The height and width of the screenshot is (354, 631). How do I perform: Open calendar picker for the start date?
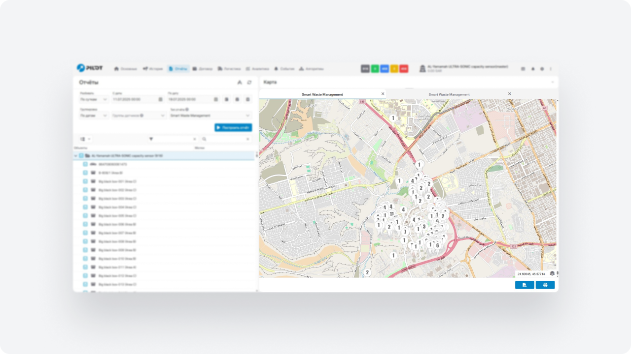pos(160,99)
